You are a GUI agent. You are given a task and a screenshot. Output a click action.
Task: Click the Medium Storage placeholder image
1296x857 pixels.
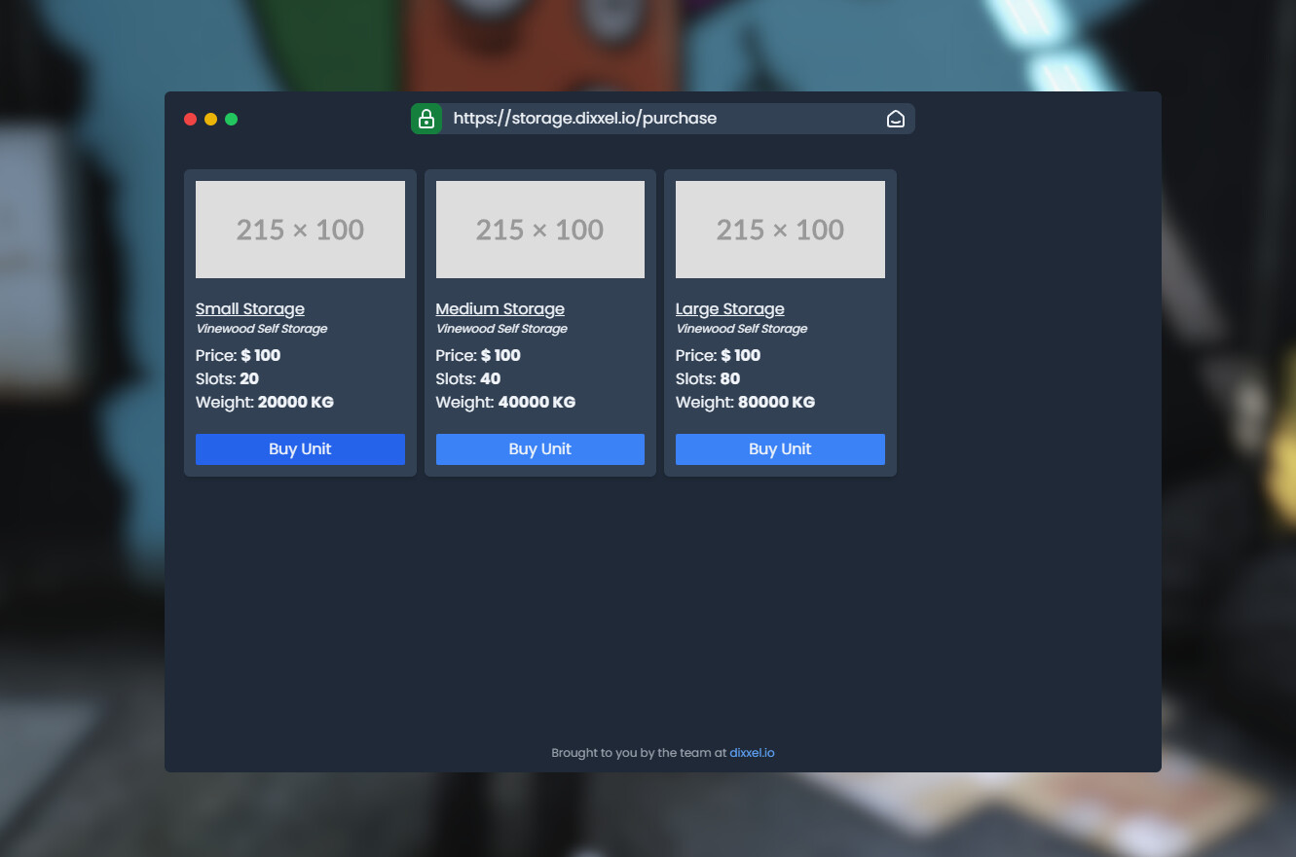coord(539,229)
